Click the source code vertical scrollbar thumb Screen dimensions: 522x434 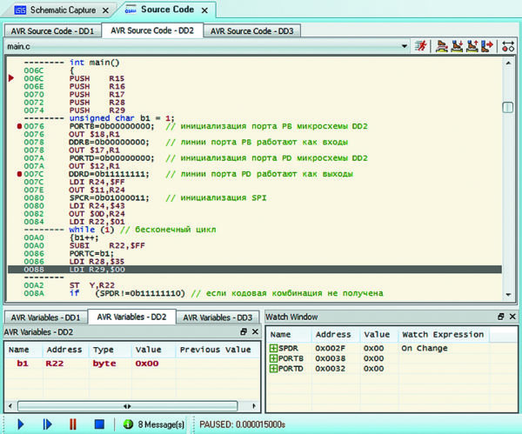508,107
